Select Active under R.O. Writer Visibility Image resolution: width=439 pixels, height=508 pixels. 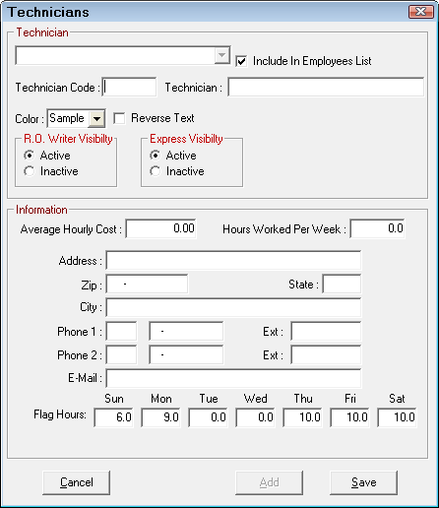pyautogui.click(x=29, y=156)
